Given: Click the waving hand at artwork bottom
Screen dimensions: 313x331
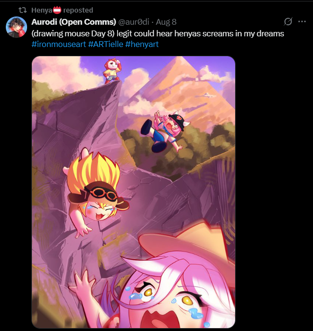Looking at the screenshot, I should tap(83, 284).
